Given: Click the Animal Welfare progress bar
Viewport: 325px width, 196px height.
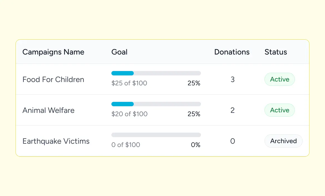Looking at the screenshot, I should pos(156,104).
